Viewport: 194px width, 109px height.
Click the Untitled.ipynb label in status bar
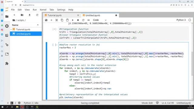(x=184, y=103)
